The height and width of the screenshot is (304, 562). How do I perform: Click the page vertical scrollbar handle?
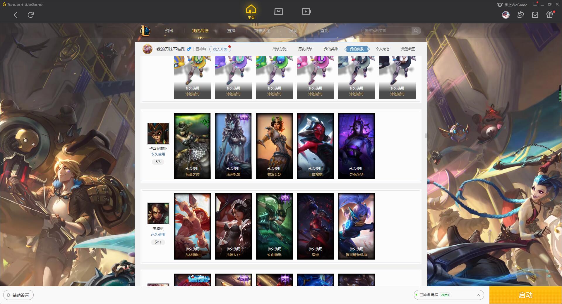[x=426, y=136]
